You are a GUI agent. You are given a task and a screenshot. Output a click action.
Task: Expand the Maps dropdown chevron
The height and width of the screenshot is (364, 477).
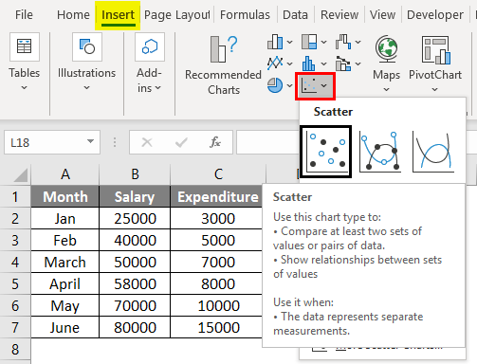(386, 90)
